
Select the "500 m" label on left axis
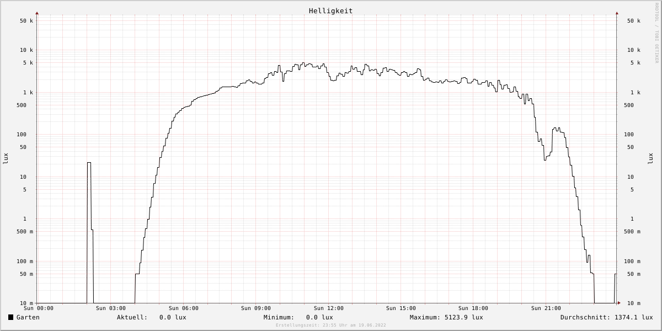point(25,232)
